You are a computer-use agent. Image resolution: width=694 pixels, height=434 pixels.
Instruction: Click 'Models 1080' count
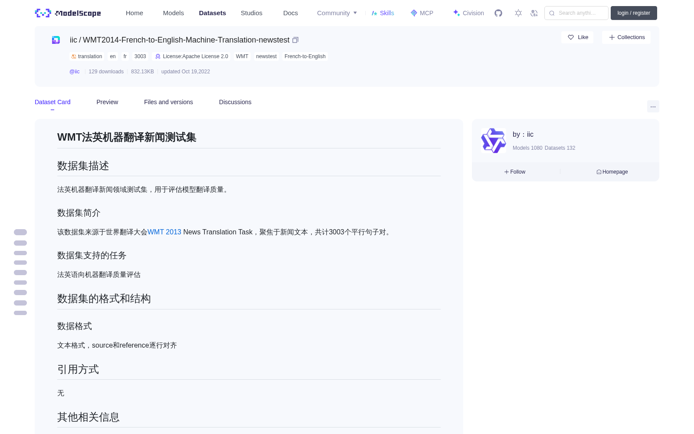(527, 148)
